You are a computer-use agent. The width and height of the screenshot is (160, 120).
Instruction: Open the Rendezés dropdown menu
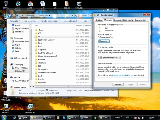[15, 21]
